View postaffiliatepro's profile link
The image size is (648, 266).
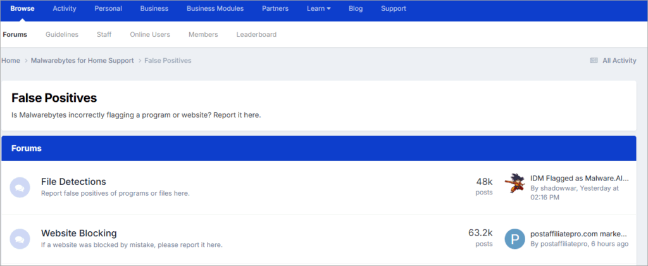[x=563, y=244]
